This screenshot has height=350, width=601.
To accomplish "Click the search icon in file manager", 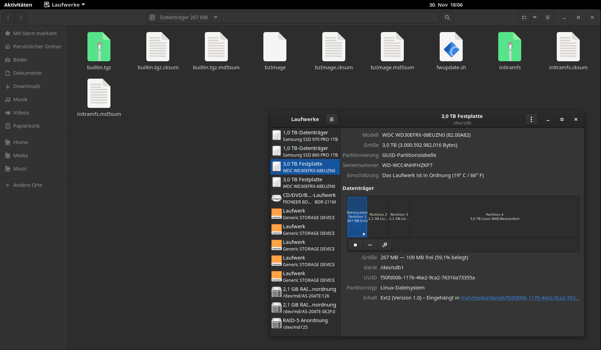I will (x=447, y=17).
